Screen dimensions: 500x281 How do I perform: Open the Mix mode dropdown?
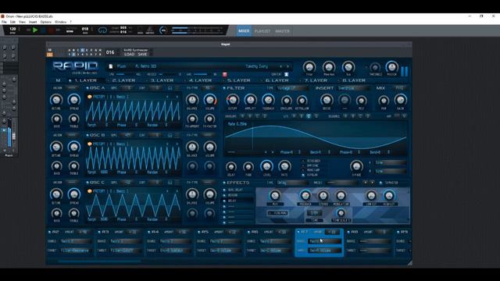pyautogui.click(x=401, y=88)
